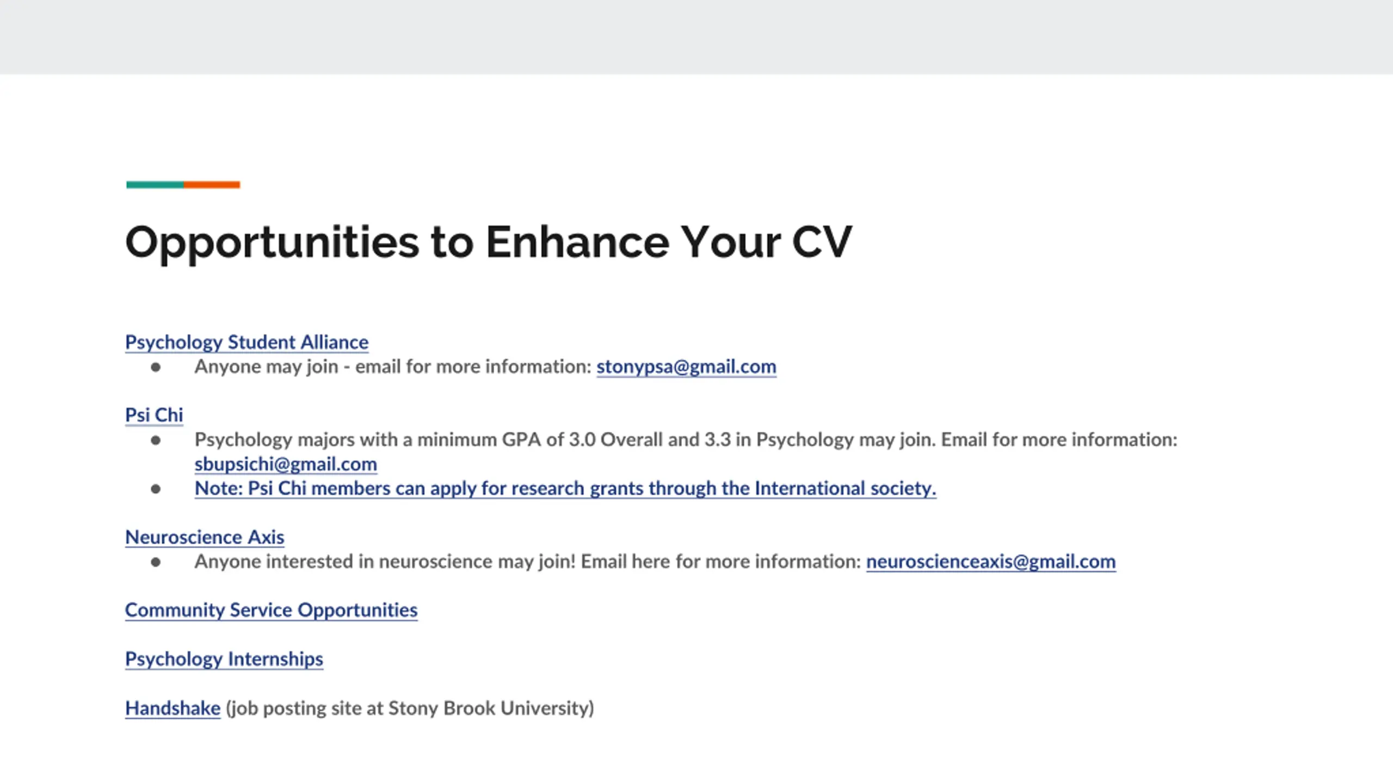Select the slide title Opportunities to Enhance Your CV
The height and width of the screenshot is (783, 1393).
point(489,243)
